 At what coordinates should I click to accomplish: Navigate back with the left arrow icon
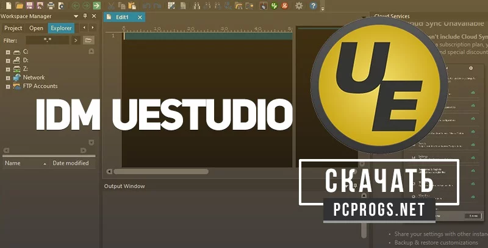76,5
